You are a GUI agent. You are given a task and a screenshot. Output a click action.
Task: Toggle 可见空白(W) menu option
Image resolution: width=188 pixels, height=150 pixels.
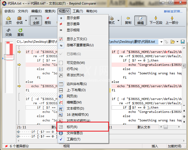pos(83,63)
